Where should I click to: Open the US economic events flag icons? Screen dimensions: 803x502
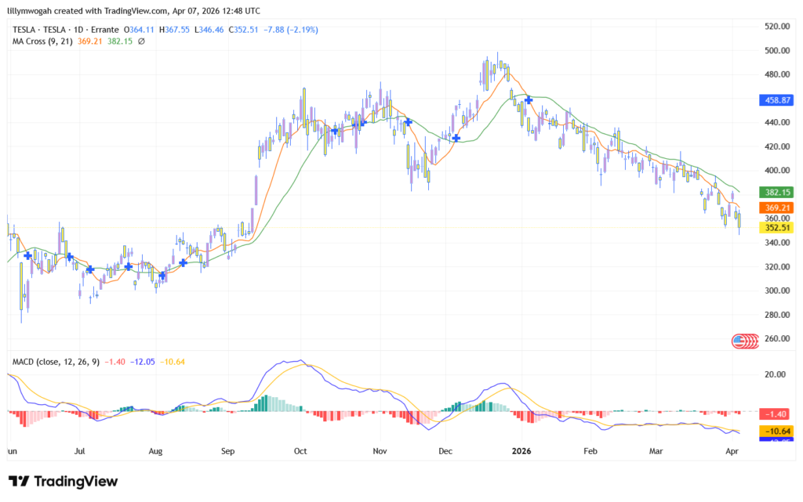point(745,340)
